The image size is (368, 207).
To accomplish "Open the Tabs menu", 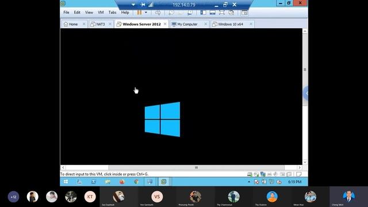I will tap(113, 13).
